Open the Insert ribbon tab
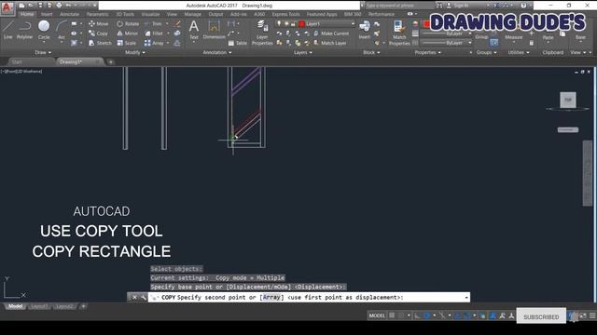 (x=47, y=14)
